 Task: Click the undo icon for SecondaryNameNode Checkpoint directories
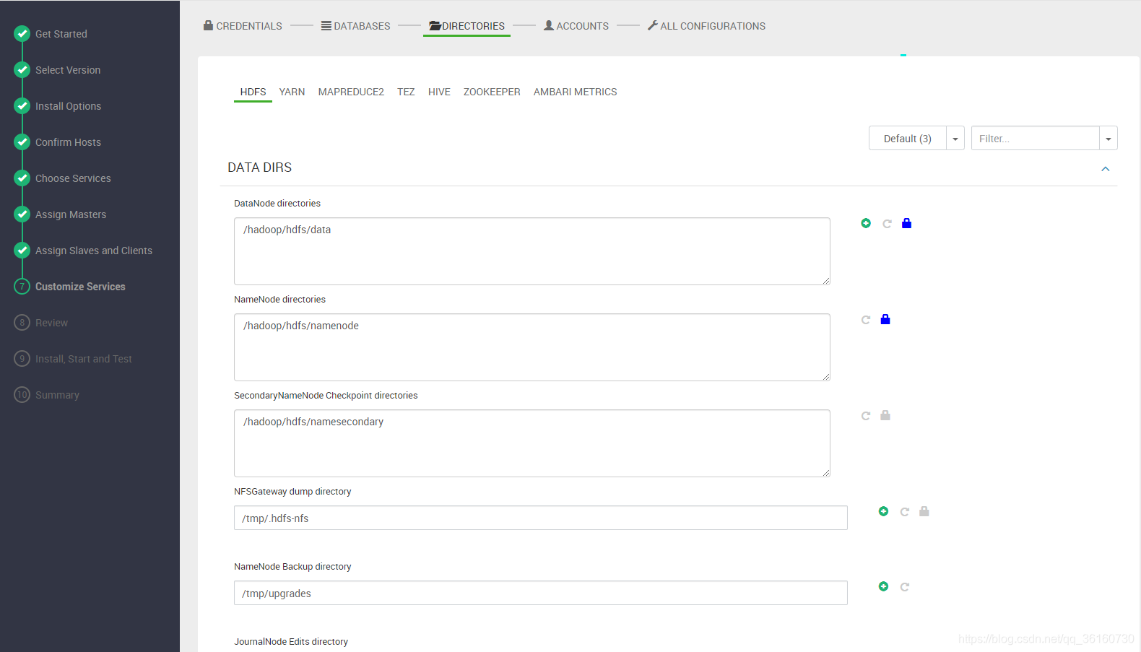[866, 416]
